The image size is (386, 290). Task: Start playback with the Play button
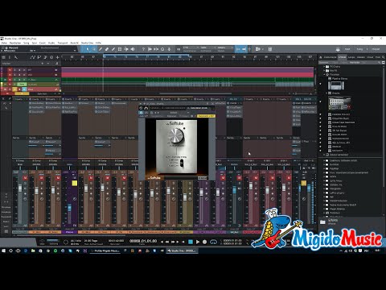(198, 242)
